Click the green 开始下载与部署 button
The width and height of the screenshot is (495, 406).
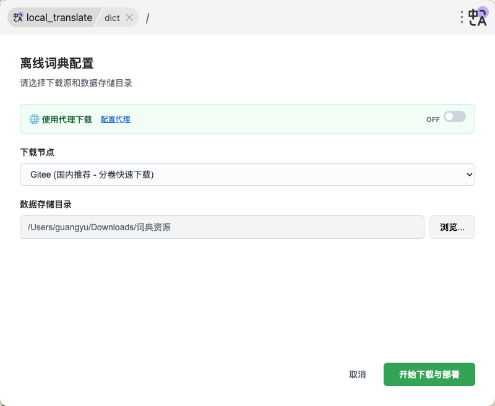[429, 374]
